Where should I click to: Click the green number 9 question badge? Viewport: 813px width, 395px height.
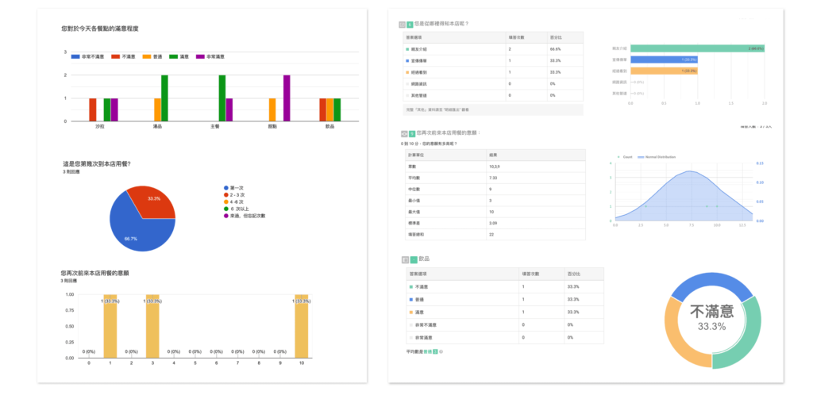pyautogui.click(x=413, y=132)
